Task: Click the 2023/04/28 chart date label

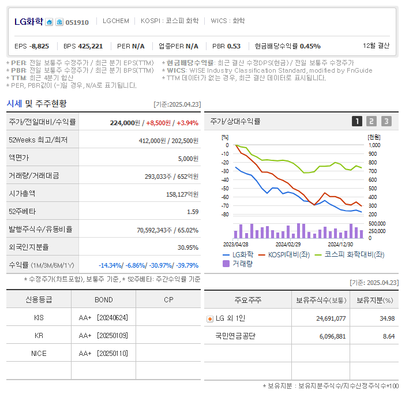Action: [x=235, y=245]
